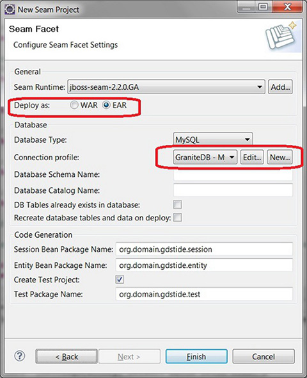Select the WAR deploy radio button
Image resolution: width=307 pixels, height=378 pixels.
74,105
